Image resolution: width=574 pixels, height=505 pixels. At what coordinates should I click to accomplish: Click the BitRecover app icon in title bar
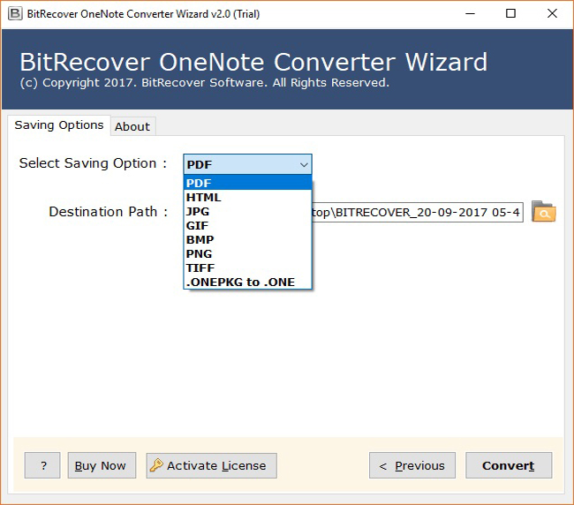pyautogui.click(x=15, y=14)
